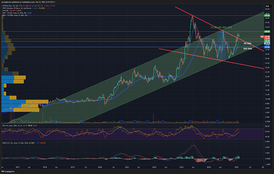Click the 2023 time axis label
Screen dimensions: 274x174
(181, 167)
